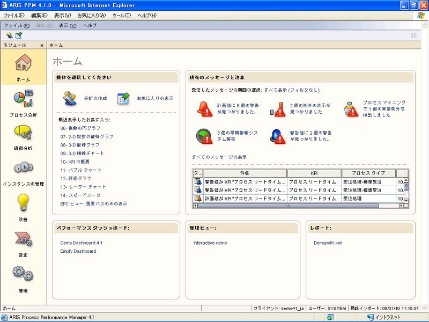
Task: Click the 分析の作成 star wand icon
Action: (x=70, y=98)
